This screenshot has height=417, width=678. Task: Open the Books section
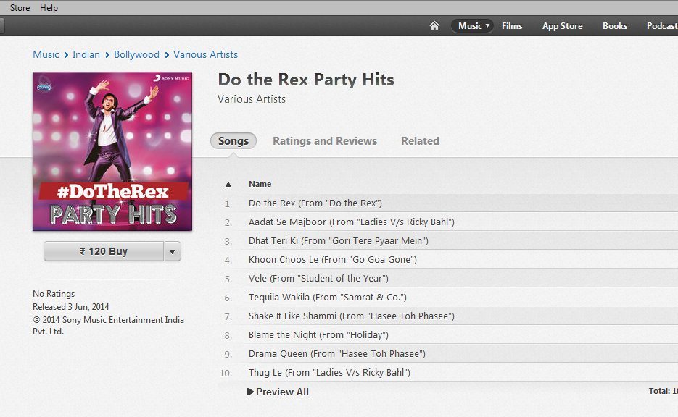click(615, 26)
